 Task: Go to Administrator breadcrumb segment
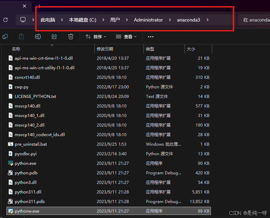point(148,20)
